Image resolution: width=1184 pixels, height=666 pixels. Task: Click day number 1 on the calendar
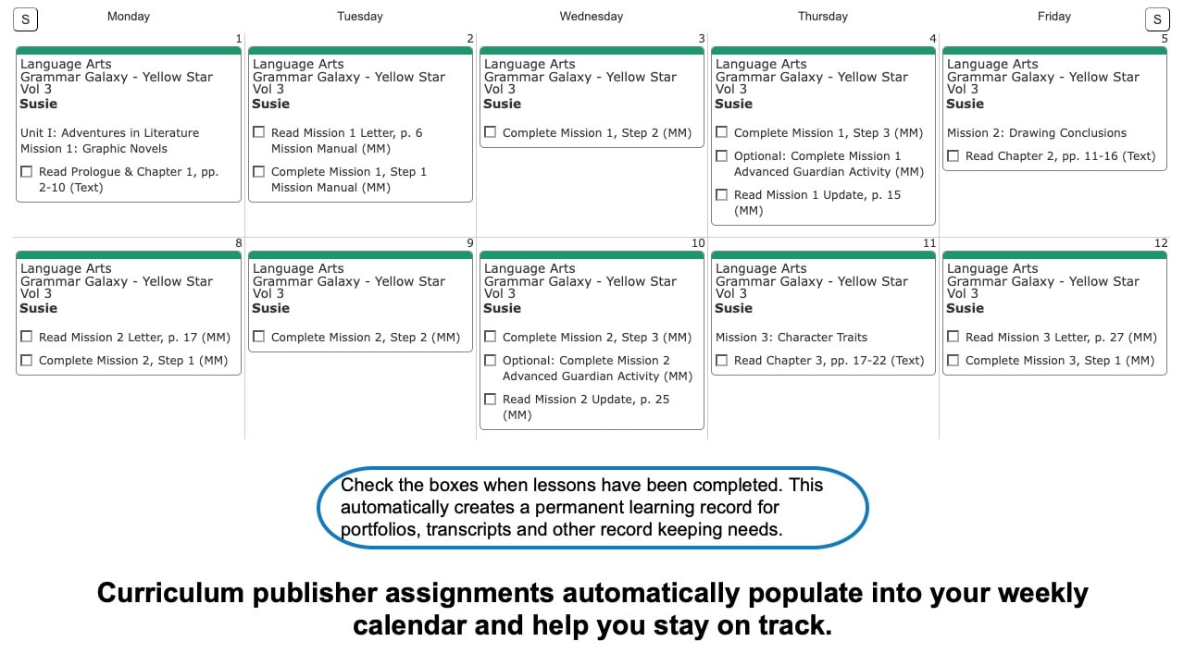[x=238, y=39]
